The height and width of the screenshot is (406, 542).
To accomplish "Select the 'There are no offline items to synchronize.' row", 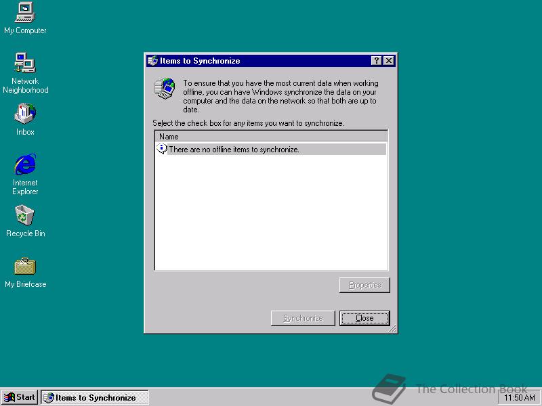I will (272, 149).
